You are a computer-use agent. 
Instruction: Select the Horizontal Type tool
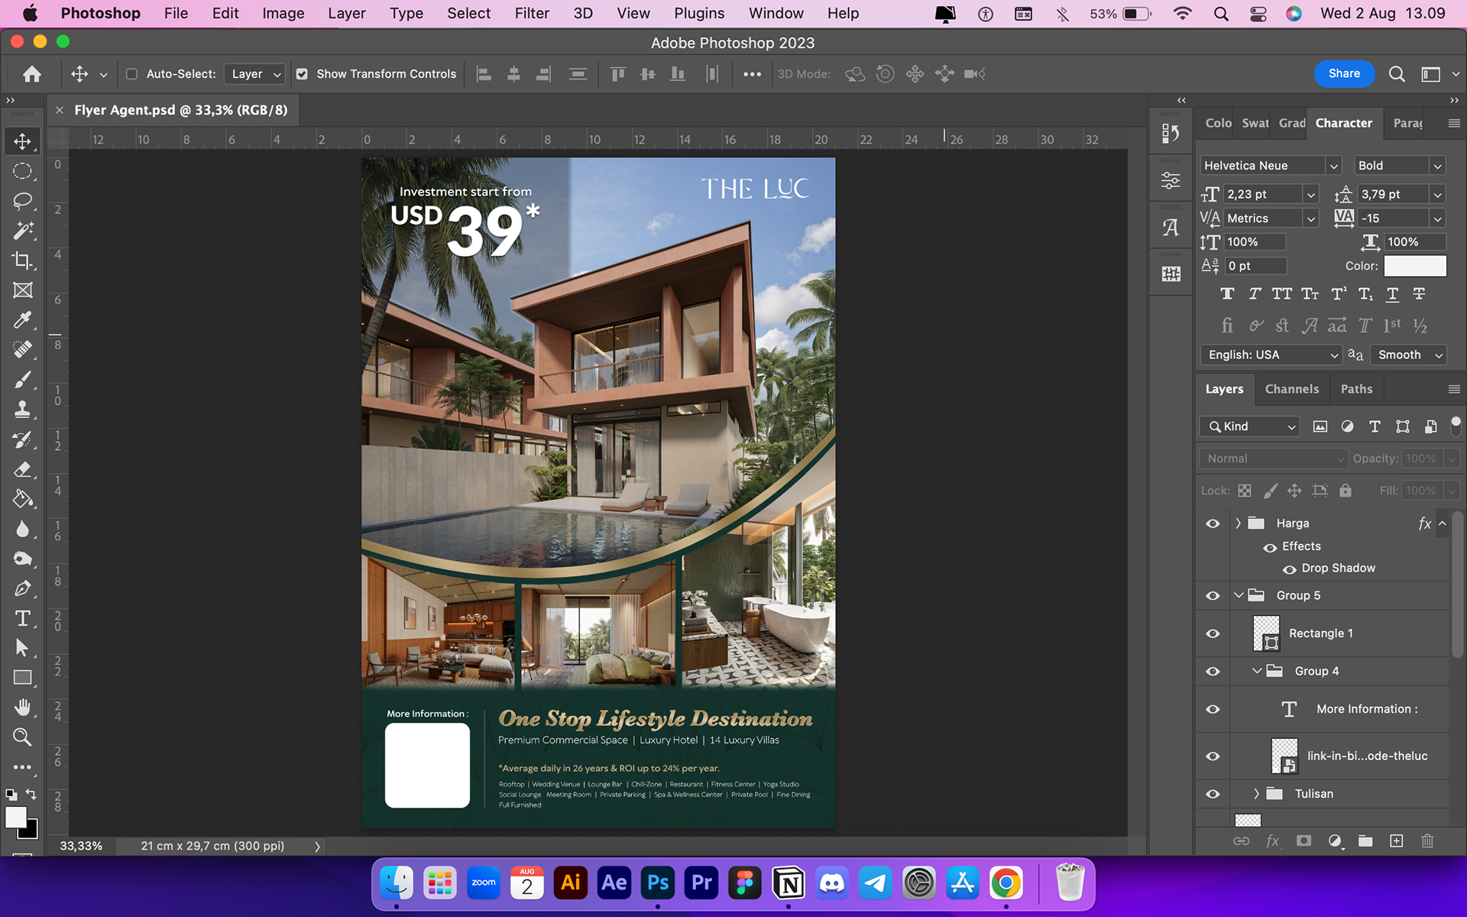pos(22,618)
